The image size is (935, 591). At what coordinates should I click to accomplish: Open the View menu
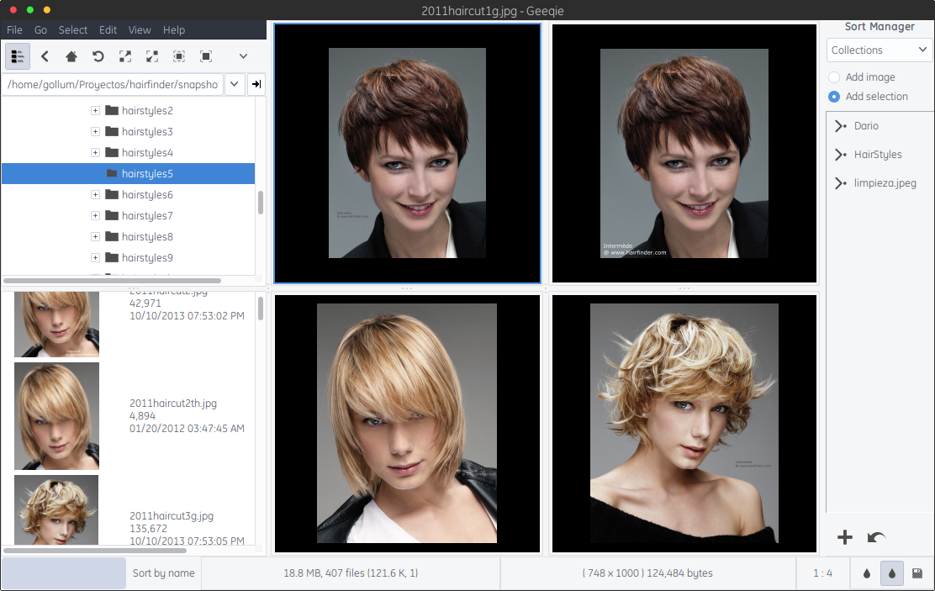[140, 29]
